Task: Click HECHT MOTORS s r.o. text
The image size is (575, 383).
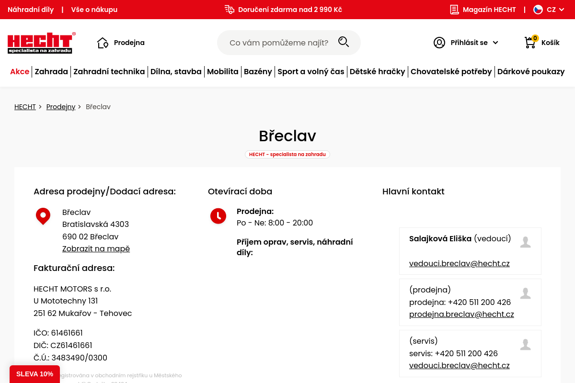Action: pyautogui.click(x=72, y=289)
